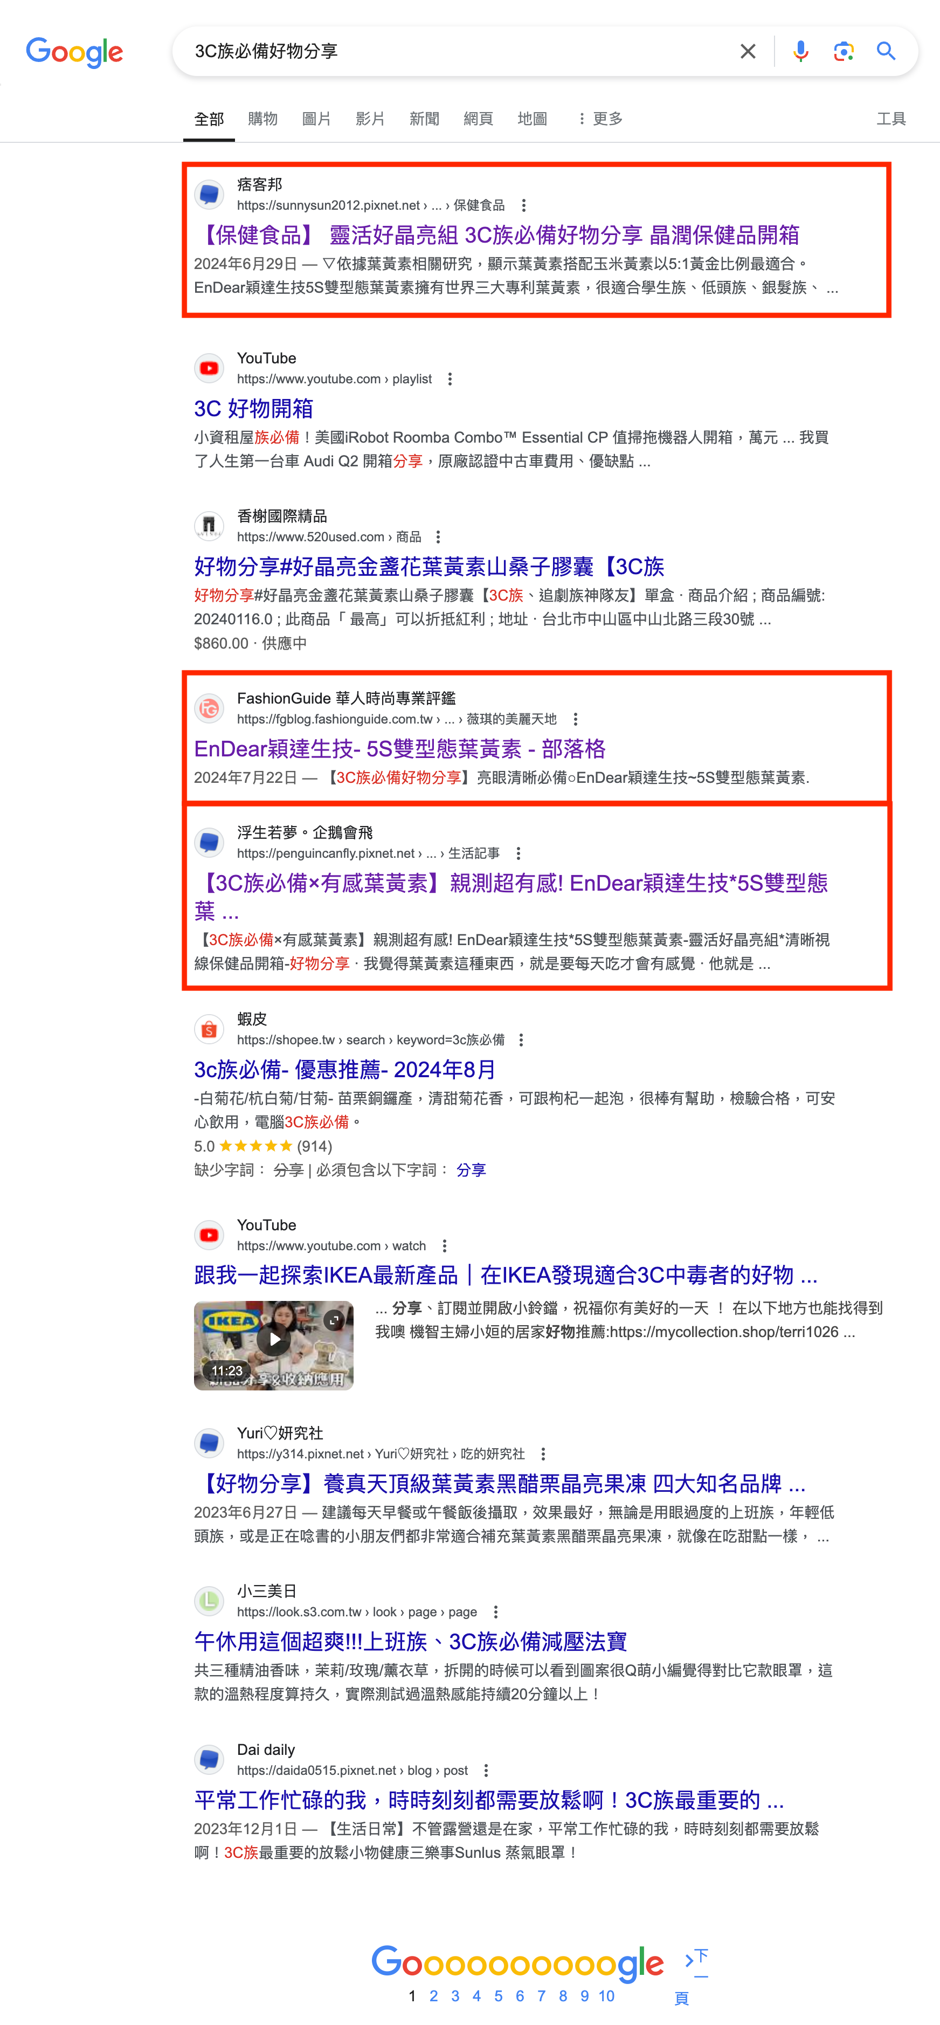Switch to the 購物 tab

click(x=262, y=119)
